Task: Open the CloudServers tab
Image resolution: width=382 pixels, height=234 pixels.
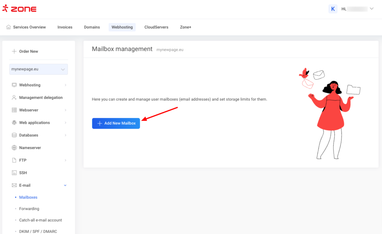Action: pos(156,27)
